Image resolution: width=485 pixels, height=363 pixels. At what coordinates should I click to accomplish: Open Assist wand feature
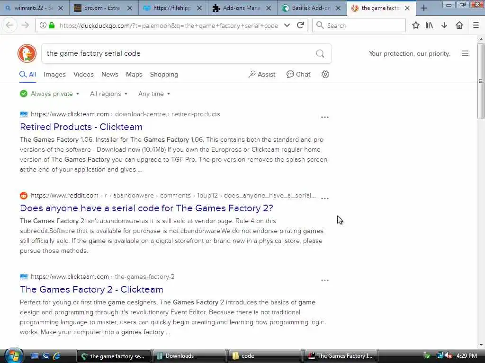pyautogui.click(x=261, y=74)
